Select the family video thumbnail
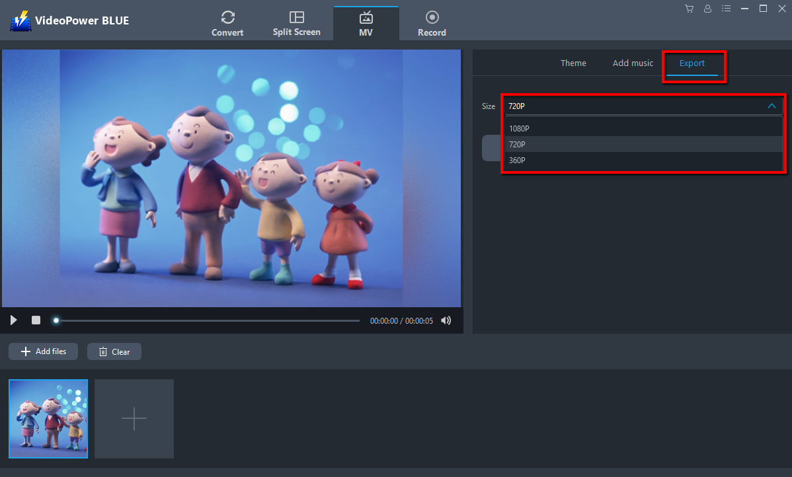The height and width of the screenshot is (477, 792). [x=48, y=418]
